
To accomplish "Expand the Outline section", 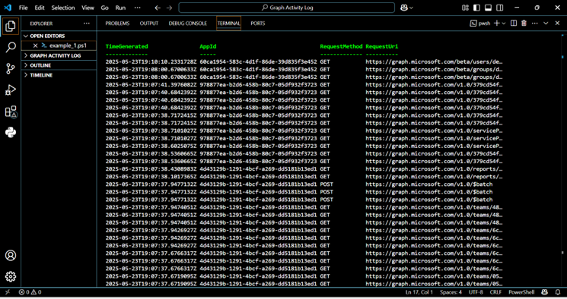I will (59, 65).
